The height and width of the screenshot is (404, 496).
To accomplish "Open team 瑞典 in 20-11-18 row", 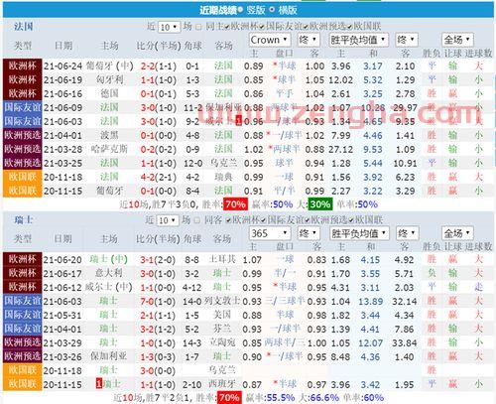I will pos(223,177).
